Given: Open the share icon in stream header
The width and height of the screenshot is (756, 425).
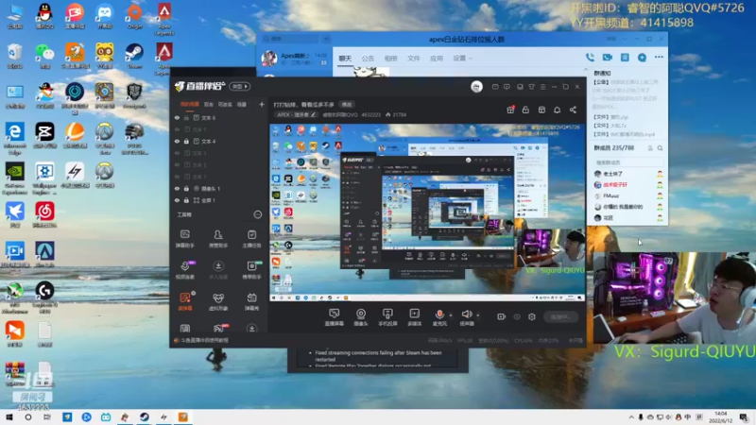Looking at the screenshot, I should 573,110.
